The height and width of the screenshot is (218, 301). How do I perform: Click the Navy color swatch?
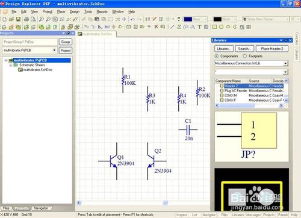click(x=188, y=19)
